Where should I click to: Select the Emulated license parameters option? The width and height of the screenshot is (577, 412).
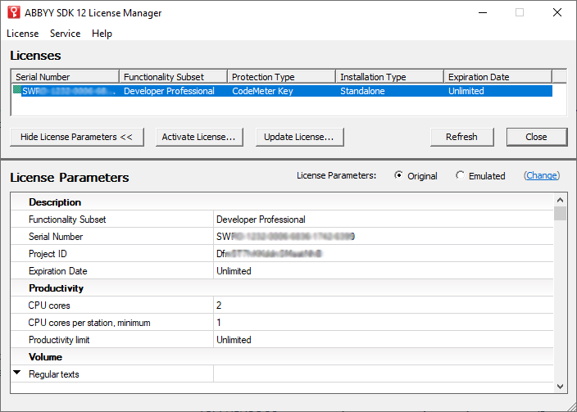tap(461, 175)
